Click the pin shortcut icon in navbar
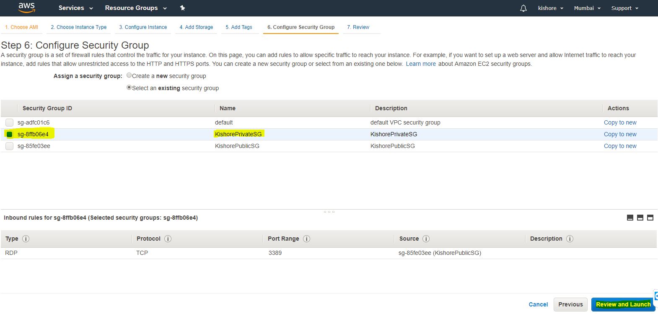Screen dimensions: 658x314 (x=182, y=8)
